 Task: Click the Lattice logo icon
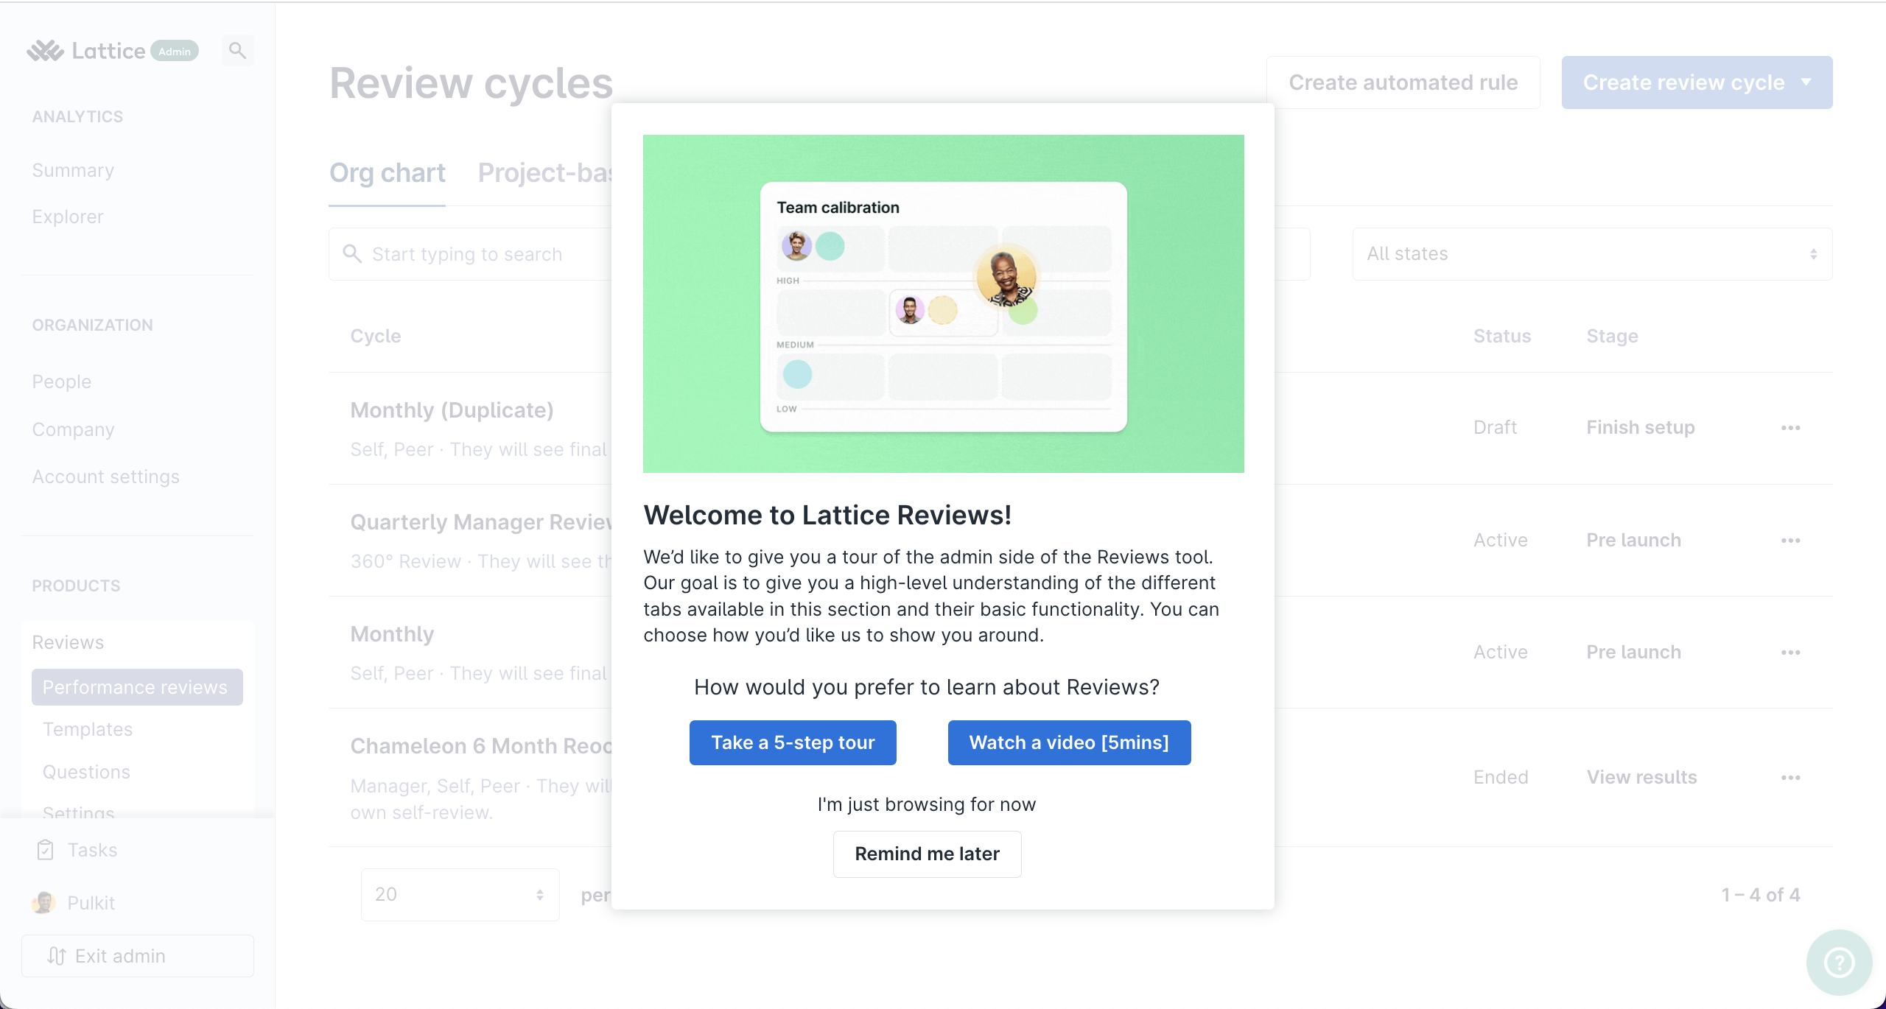pyautogui.click(x=46, y=51)
